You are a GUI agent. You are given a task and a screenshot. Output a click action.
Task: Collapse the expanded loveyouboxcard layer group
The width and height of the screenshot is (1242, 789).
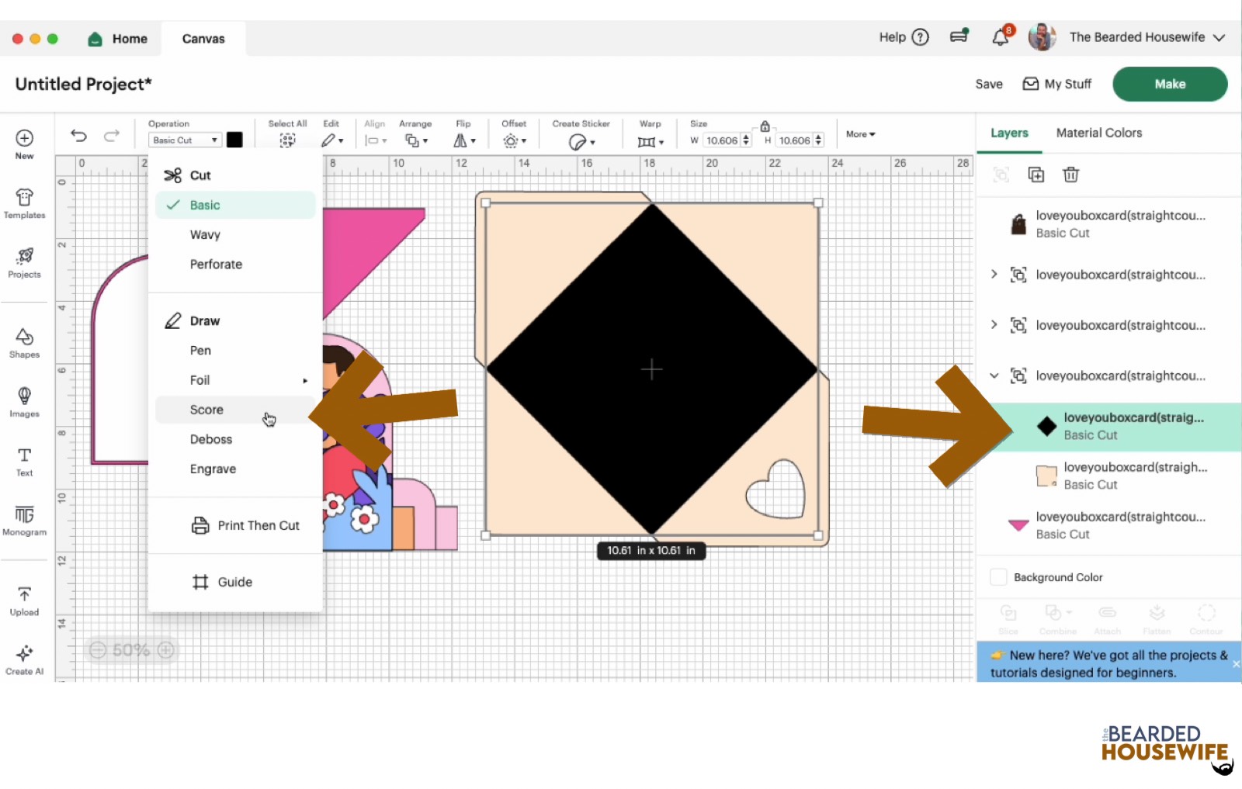pos(994,375)
